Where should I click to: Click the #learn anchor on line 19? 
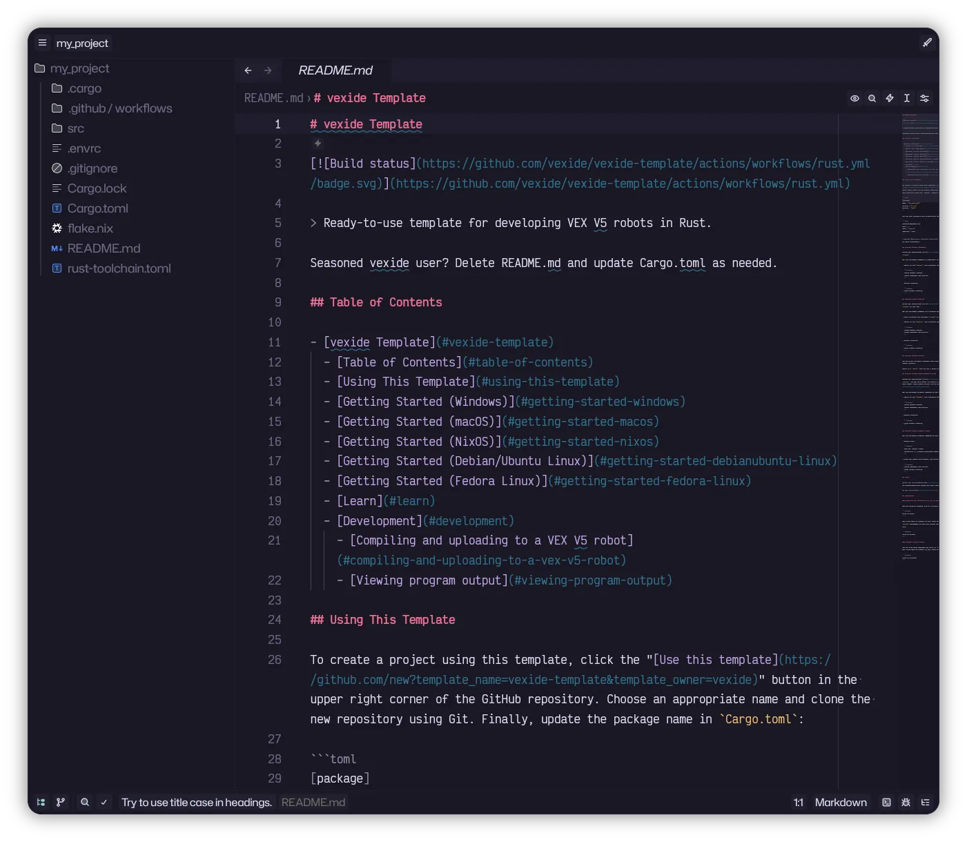point(409,501)
